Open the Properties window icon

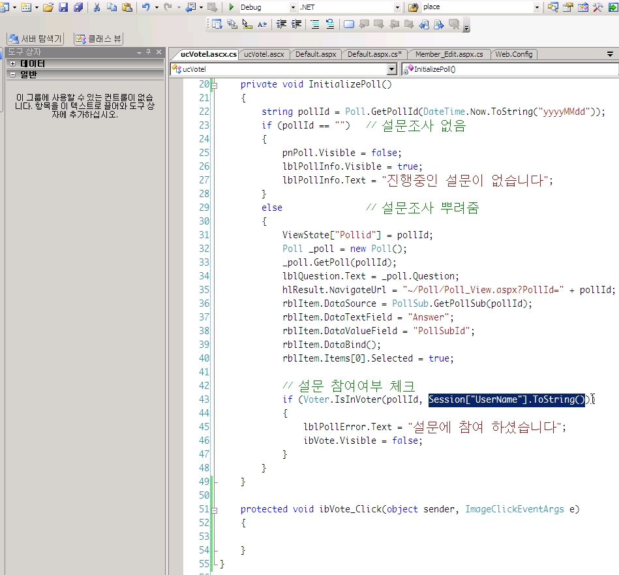click(x=567, y=7)
